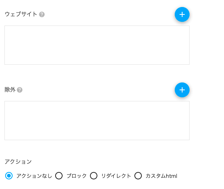Click the アクション section heading
Screen dimensions: 224x189
[x=18, y=162]
